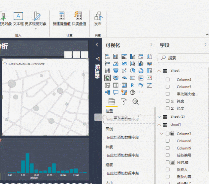Select the line chart visual
Viewport: 209px width, 184px height.
[x=107, y=64]
